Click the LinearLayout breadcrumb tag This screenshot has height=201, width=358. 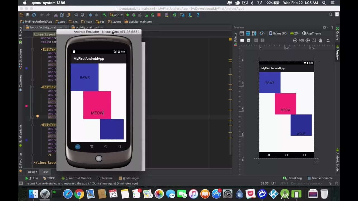44,34
